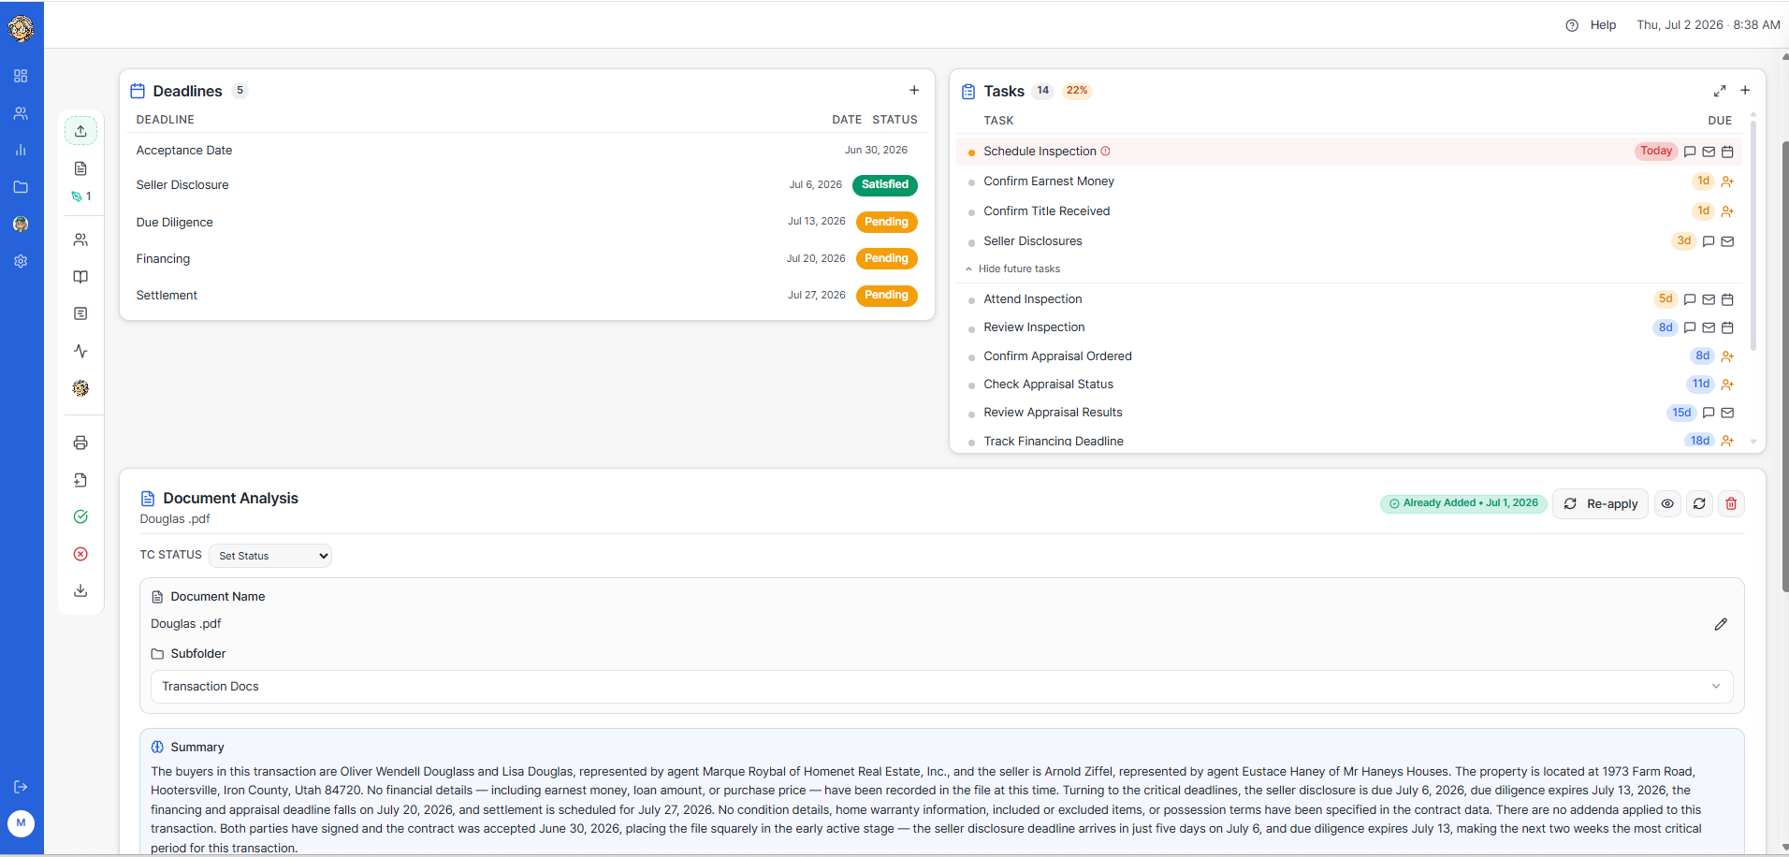The width and height of the screenshot is (1789, 857).
Task: Click the logout icon in blue sidebar
Action: pos(21,787)
